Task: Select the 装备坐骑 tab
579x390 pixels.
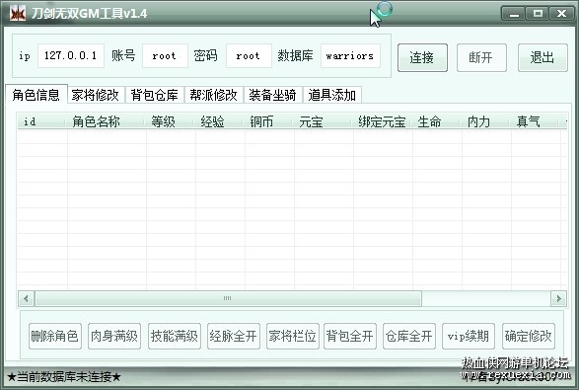Action: coord(273,95)
